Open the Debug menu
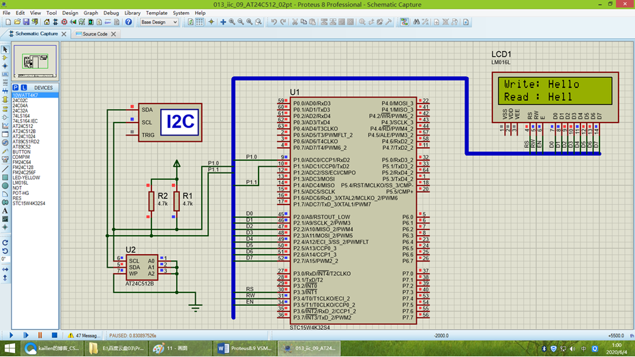This screenshot has height=357, width=635. coord(111,13)
